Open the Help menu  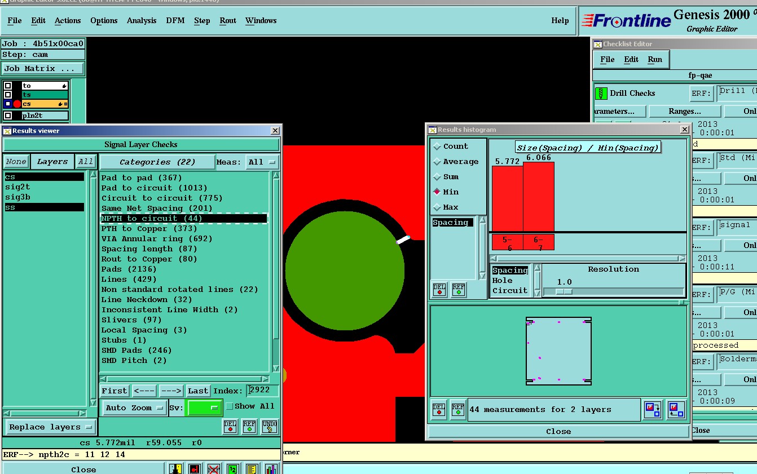(560, 20)
